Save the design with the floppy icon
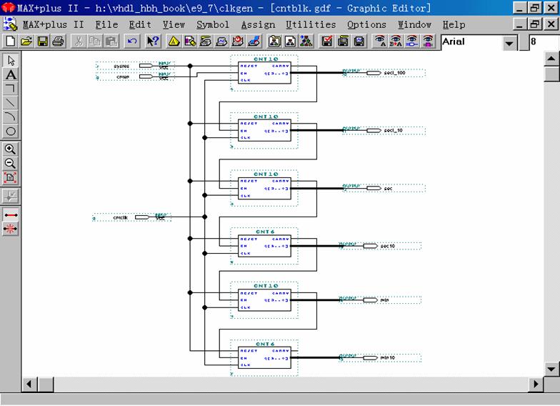 tap(43, 41)
